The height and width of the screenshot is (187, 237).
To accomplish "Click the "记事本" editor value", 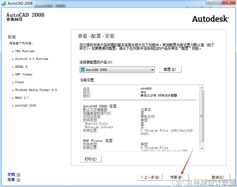I will 146,110.
